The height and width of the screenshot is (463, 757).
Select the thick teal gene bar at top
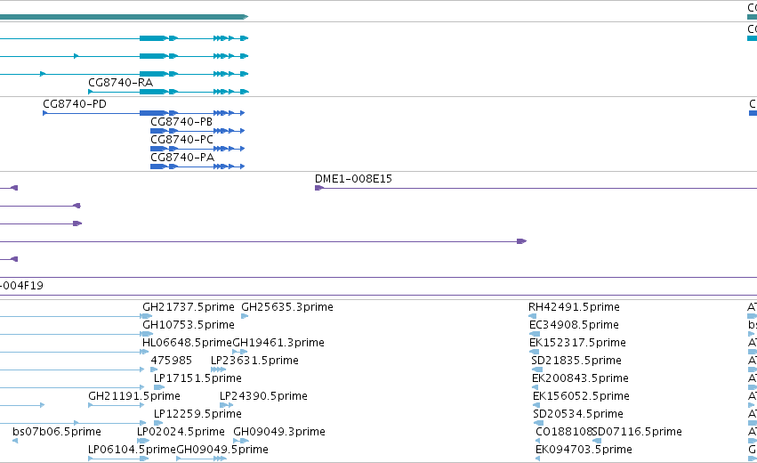coord(124,17)
